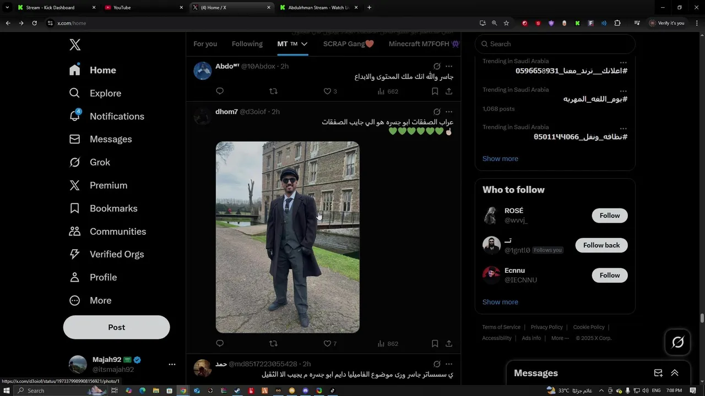Like the Abdo post showing 3 likes
The height and width of the screenshot is (396, 705).
pyautogui.click(x=330, y=91)
